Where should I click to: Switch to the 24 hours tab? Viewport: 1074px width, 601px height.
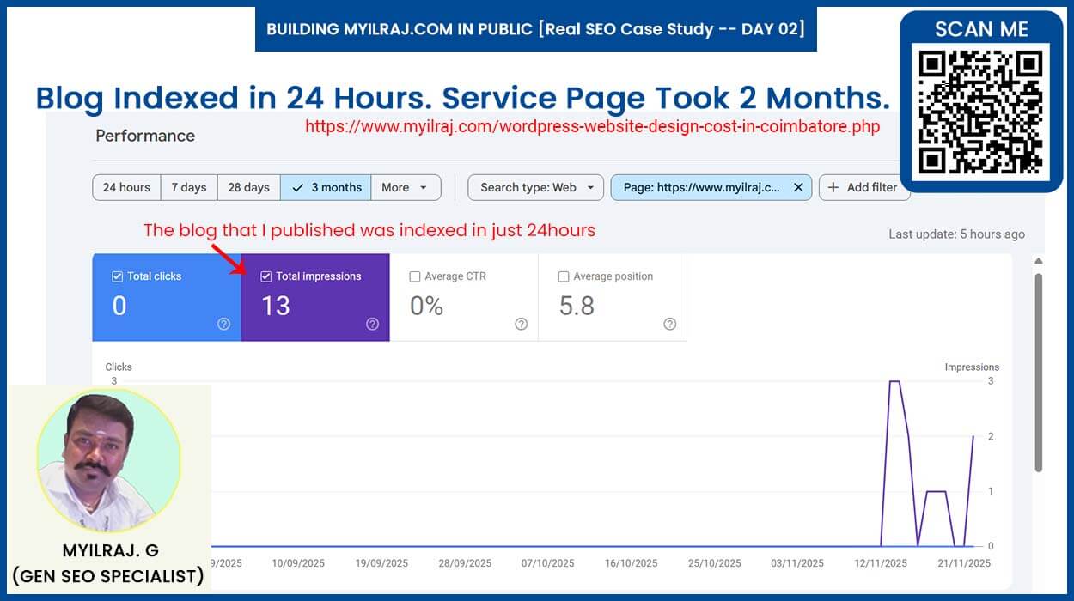click(126, 187)
